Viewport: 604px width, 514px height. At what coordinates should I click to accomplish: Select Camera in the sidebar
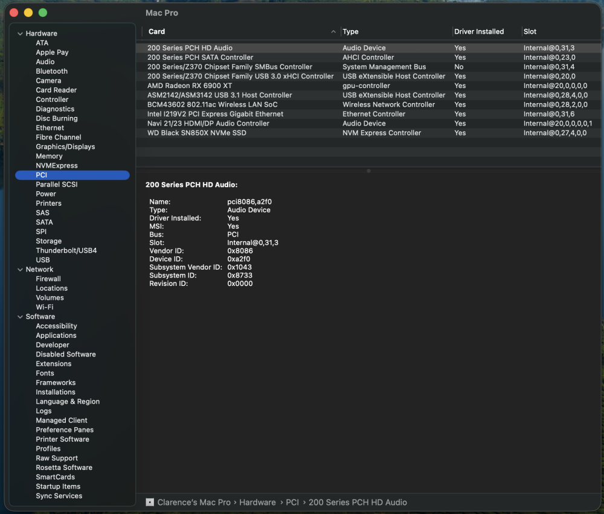click(48, 80)
